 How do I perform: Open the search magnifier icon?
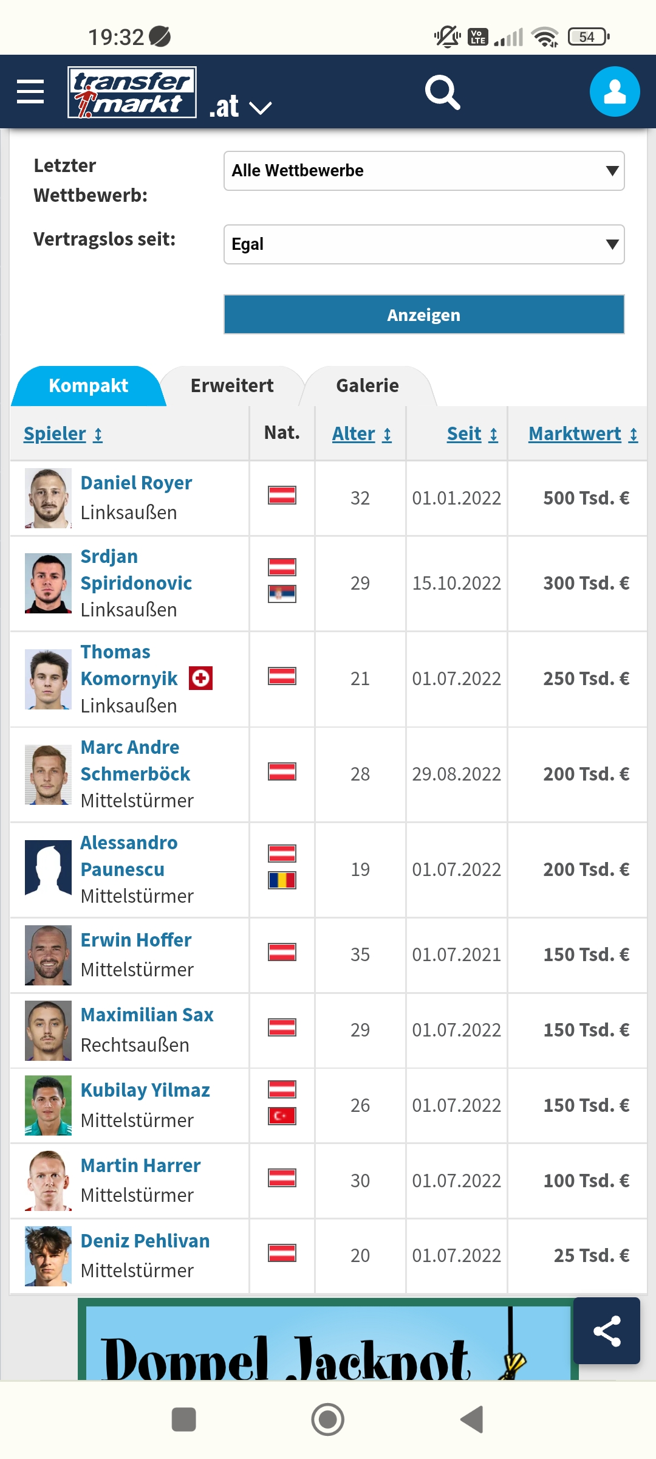442,92
